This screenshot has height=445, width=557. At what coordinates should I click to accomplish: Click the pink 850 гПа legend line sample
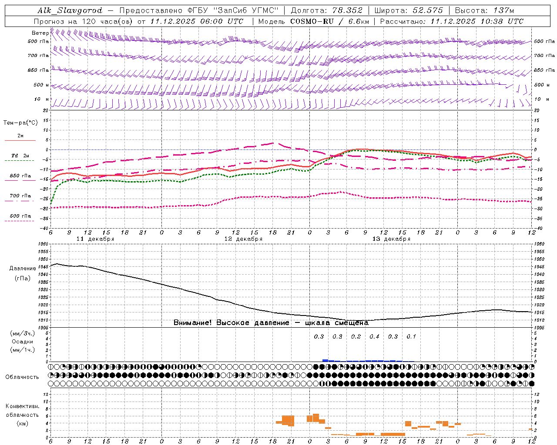[20, 180]
